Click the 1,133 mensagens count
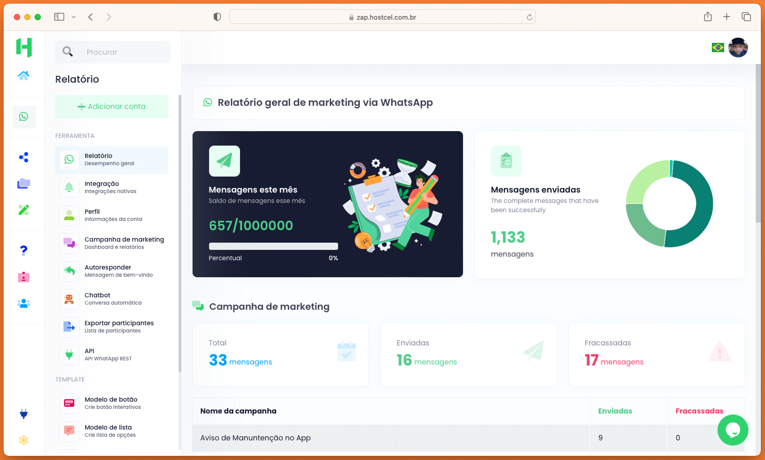Screen dimensions: 765x460 click(x=508, y=237)
